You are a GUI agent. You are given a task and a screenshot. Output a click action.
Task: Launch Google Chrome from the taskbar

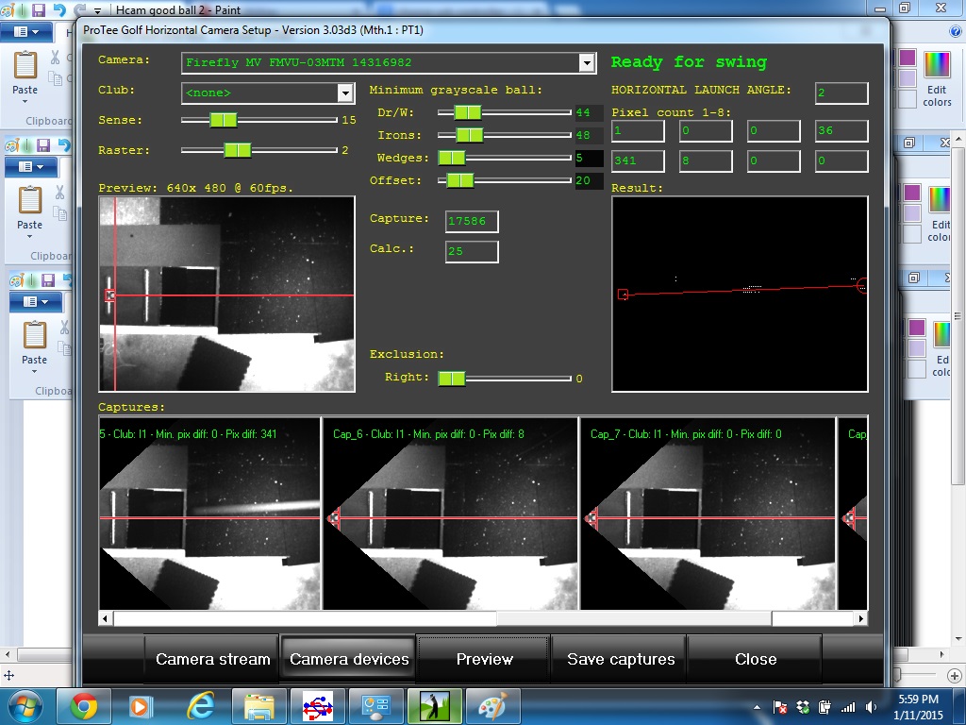84,706
